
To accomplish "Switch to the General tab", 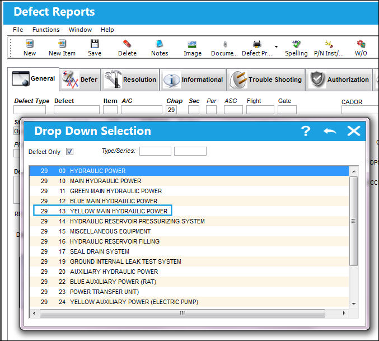I will click(34, 79).
